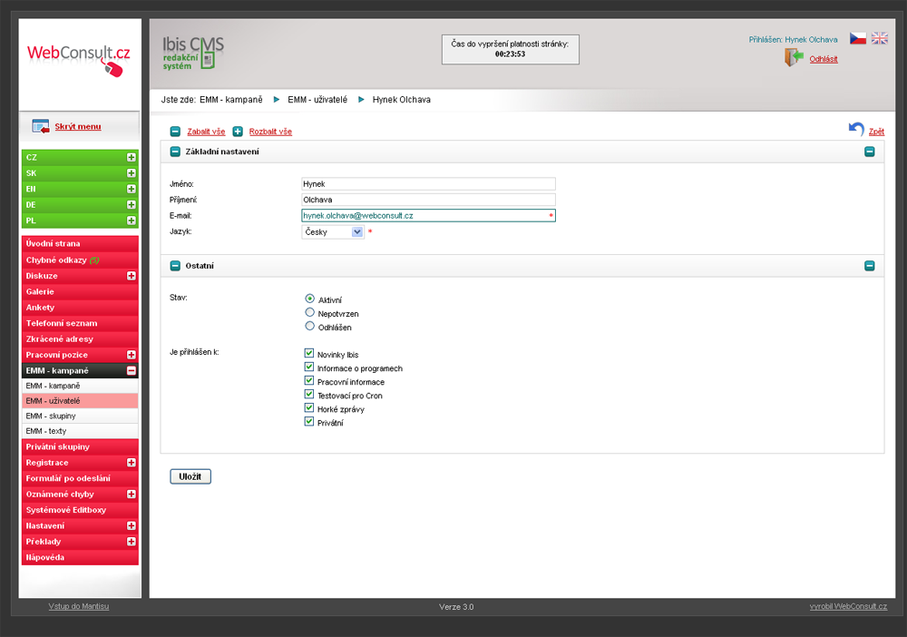
Task: Click the Rozbalit vše link
Action: tap(270, 132)
